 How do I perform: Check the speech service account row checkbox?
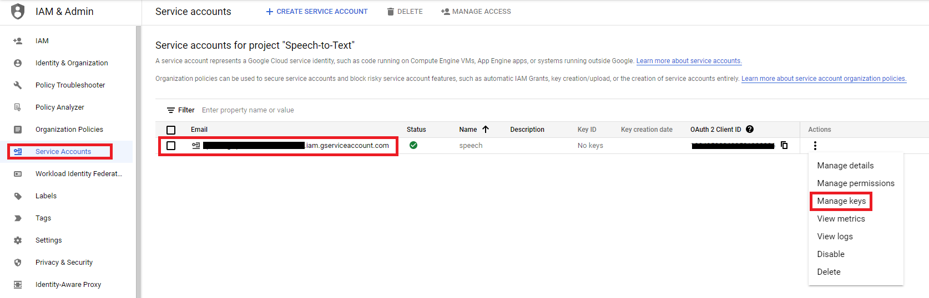tap(171, 146)
